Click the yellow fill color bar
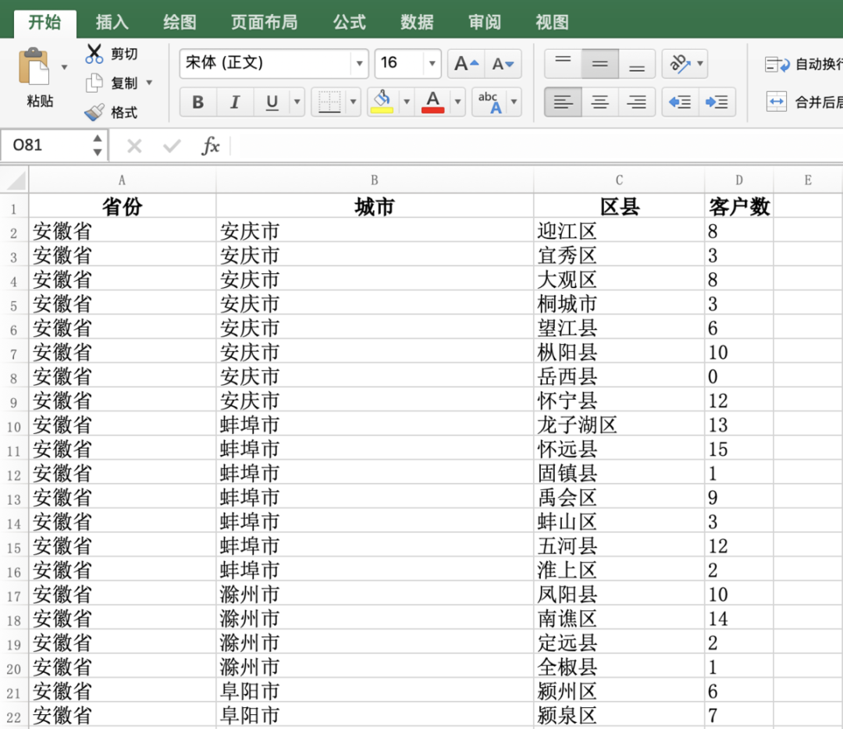The width and height of the screenshot is (843, 729). click(x=382, y=110)
